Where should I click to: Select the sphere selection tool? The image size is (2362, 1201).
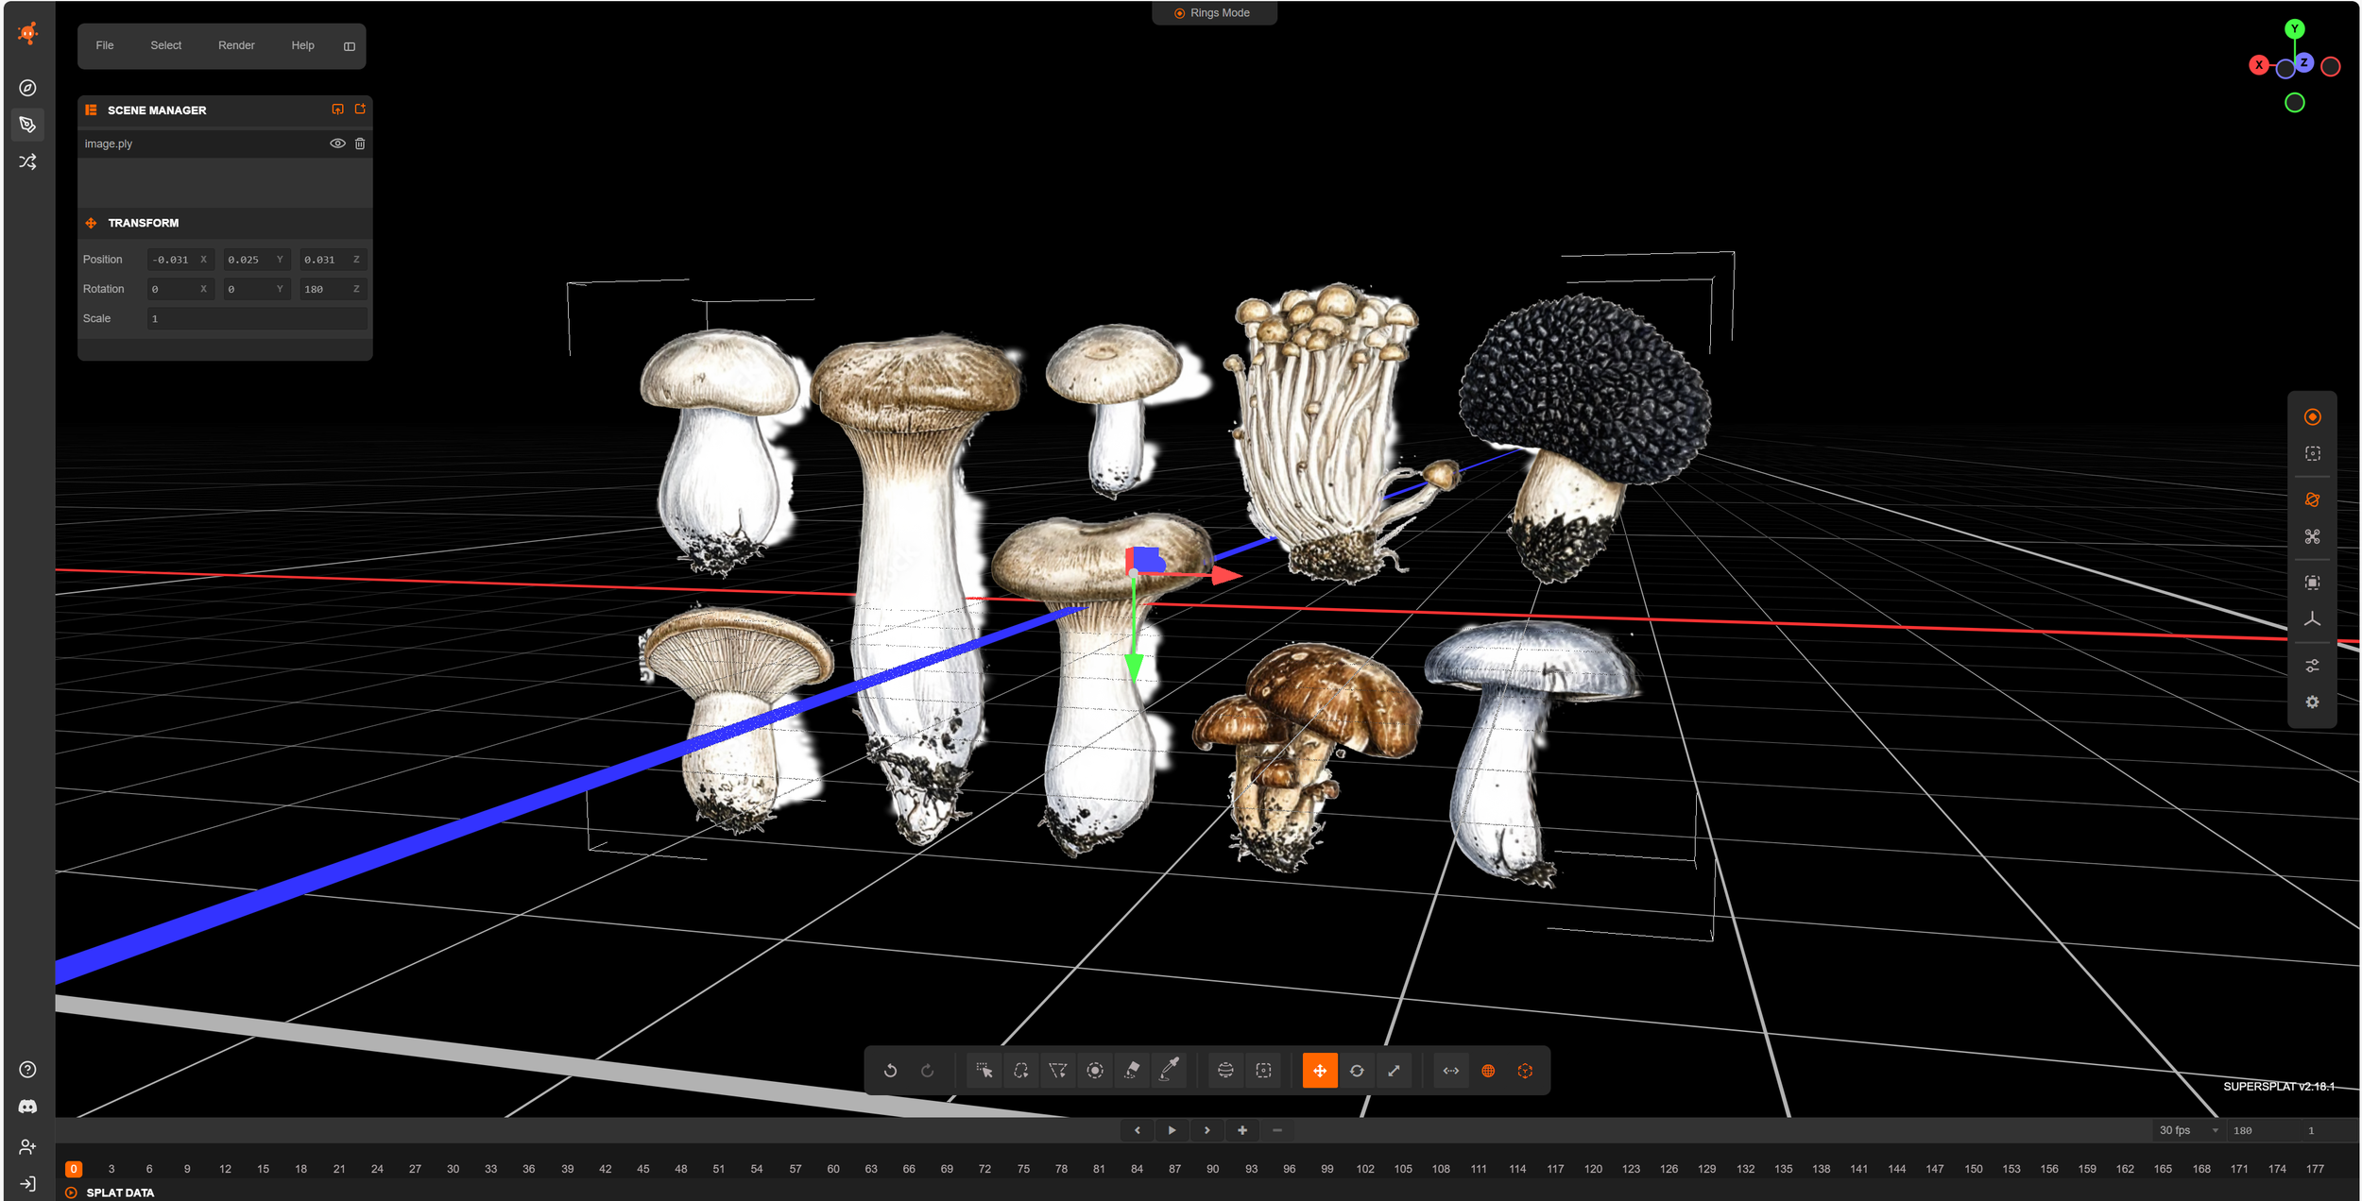tap(1225, 1071)
